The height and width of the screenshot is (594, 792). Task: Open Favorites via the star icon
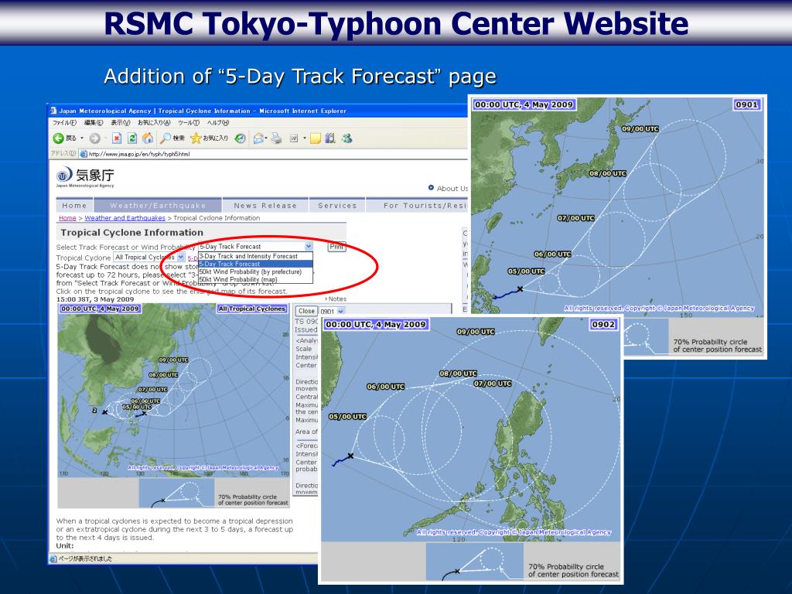pyautogui.click(x=196, y=138)
